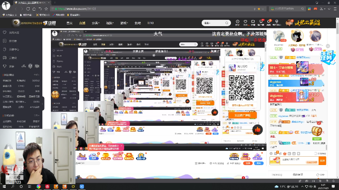The width and height of the screenshot is (339, 190).
Task: Open a new browser tab
Action: tap(55, 3)
